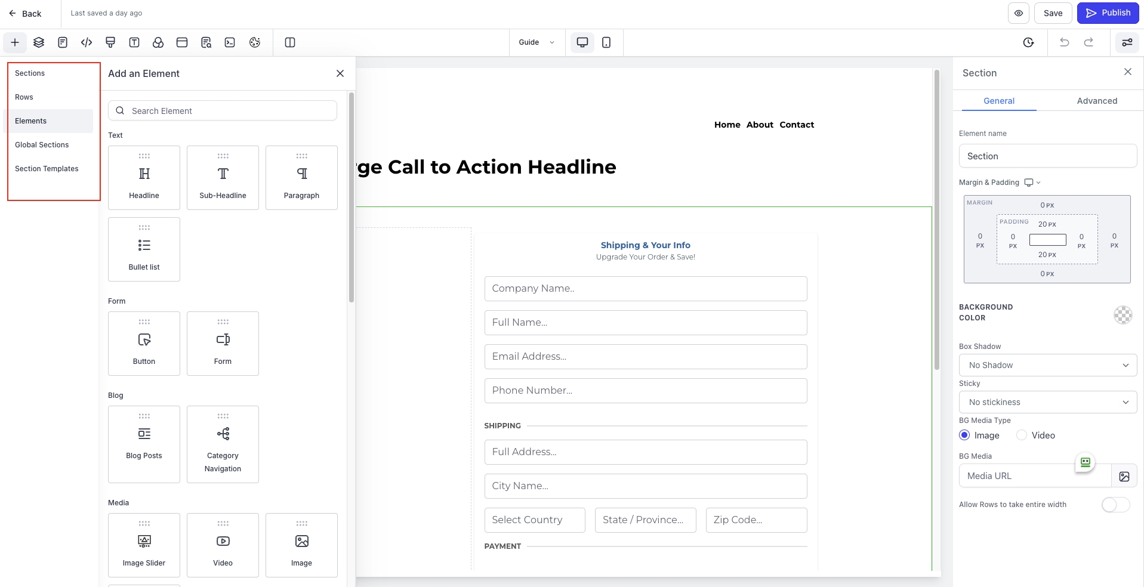Open the version history clock icon
The height and width of the screenshot is (587, 1144).
(1028, 42)
